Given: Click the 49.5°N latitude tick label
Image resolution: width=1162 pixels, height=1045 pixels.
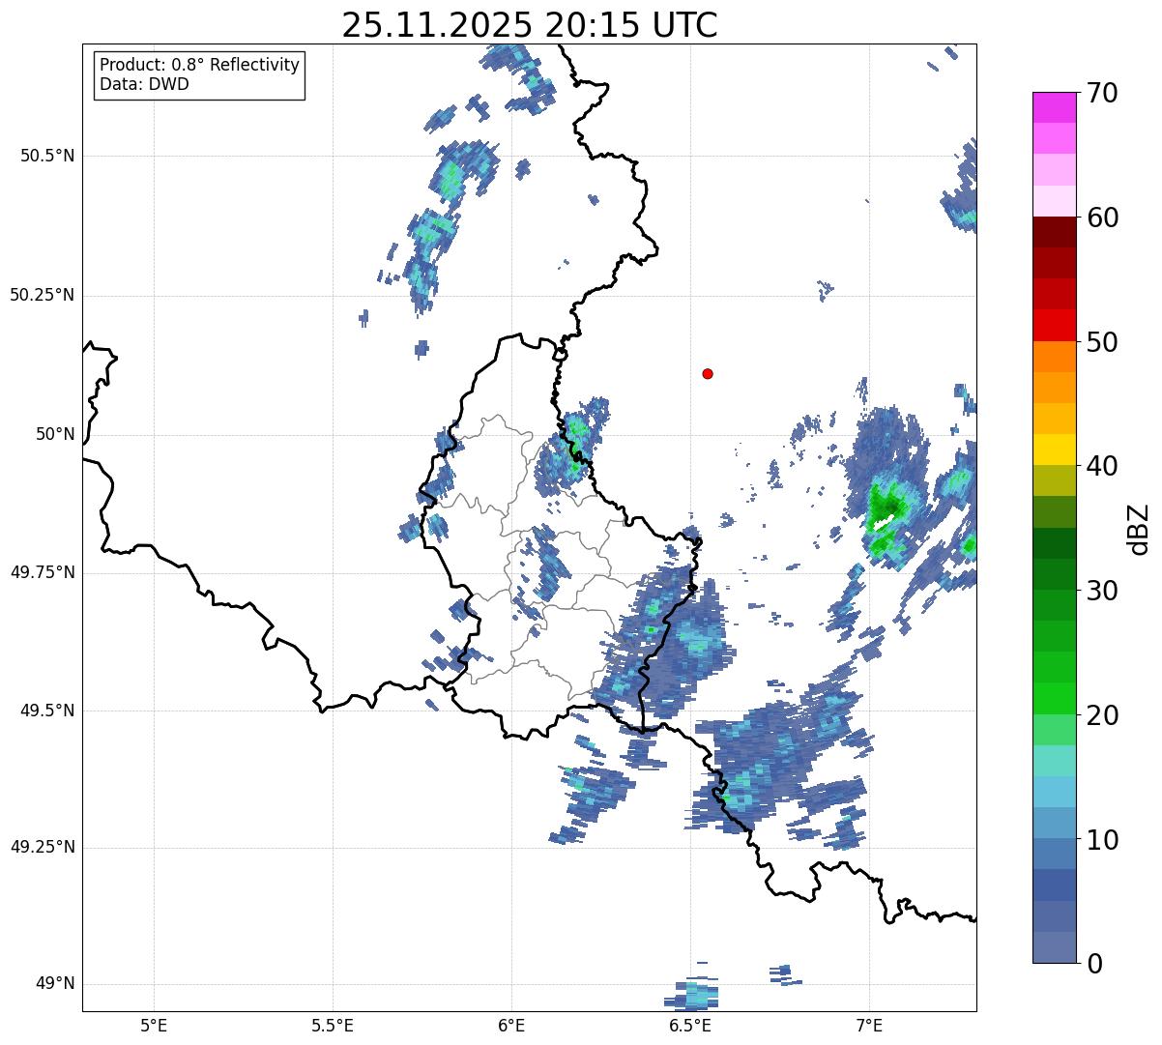Looking at the screenshot, I should pos(46,711).
